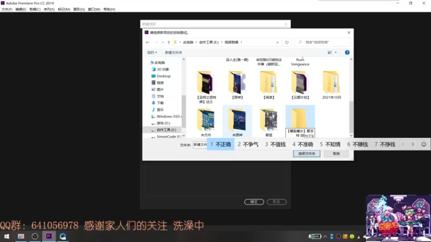Open the 窗口(W) menu
This screenshot has height=242, width=431.
coord(94,9)
